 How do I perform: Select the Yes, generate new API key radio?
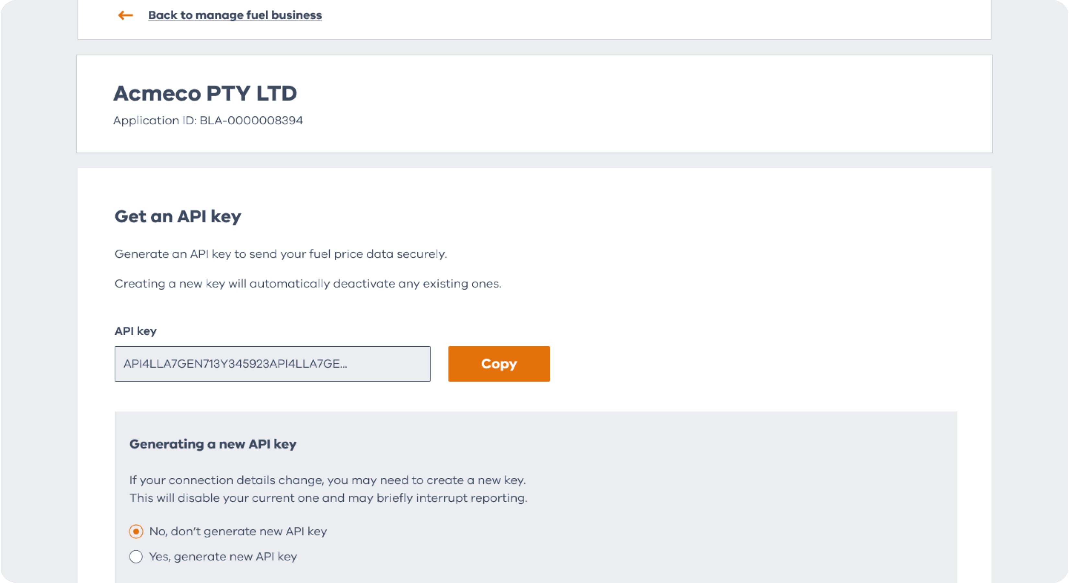click(136, 556)
